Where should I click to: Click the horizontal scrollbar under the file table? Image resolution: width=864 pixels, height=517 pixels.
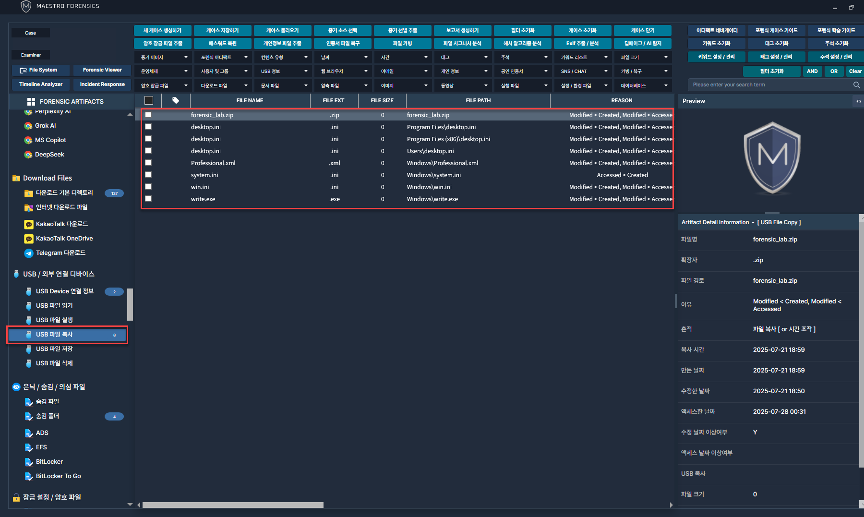[x=233, y=505]
